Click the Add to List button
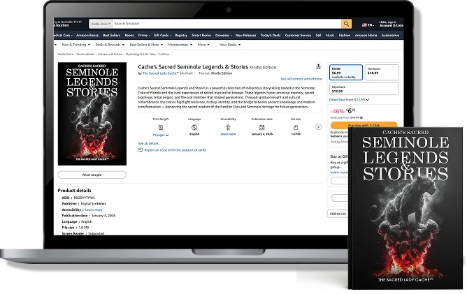 338,214
